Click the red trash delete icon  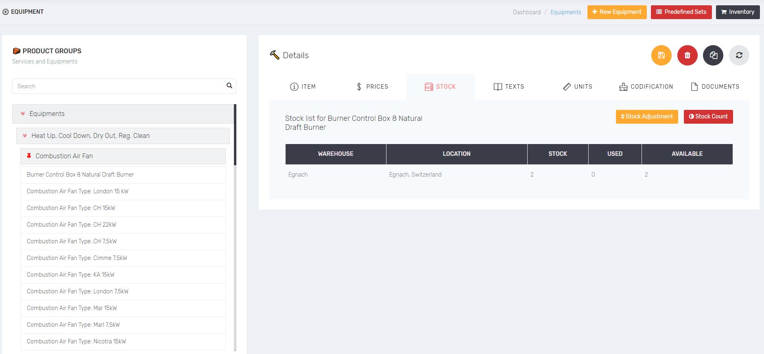coord(687,55)
